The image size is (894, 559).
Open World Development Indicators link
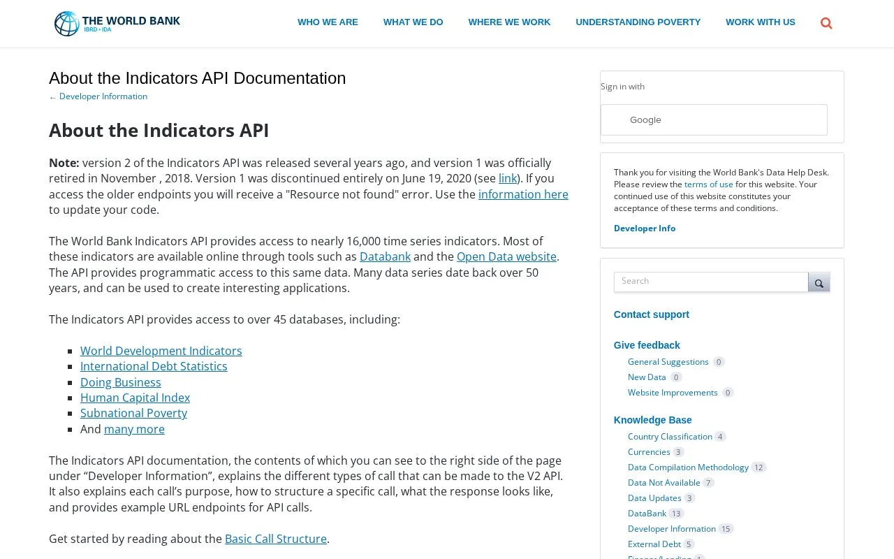161,351
